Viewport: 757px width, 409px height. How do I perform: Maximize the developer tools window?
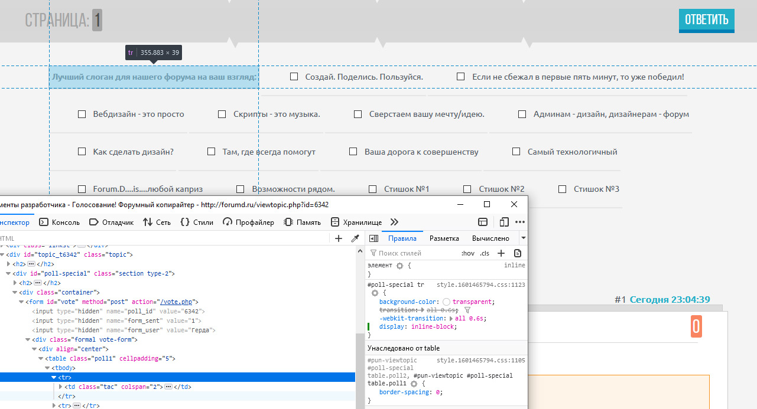(x=487, y=204)
